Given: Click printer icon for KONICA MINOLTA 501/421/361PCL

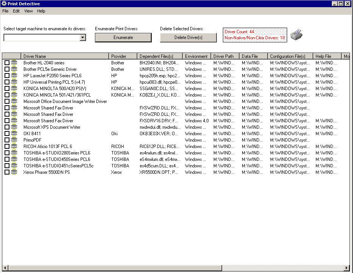Looking at the screenshot, I should (14, 95).
